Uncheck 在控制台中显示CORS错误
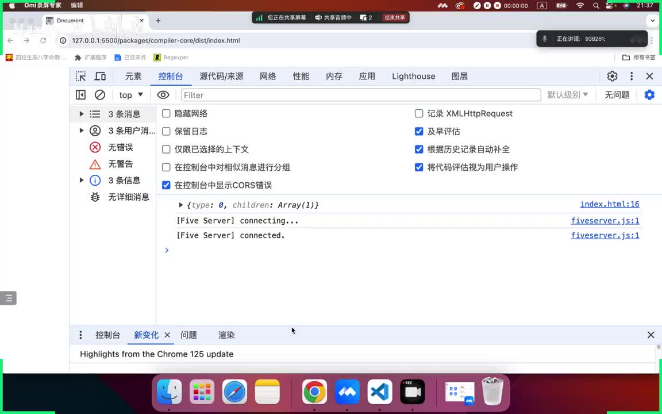 click(x=166, y=185)
